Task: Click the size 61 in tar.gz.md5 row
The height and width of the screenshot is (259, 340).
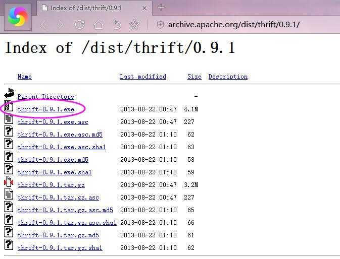Action: 191,235
